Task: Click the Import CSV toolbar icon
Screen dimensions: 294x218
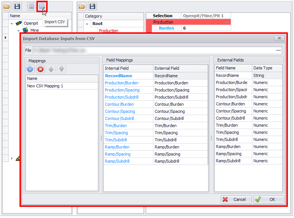Action: click(x=42, y=6)
